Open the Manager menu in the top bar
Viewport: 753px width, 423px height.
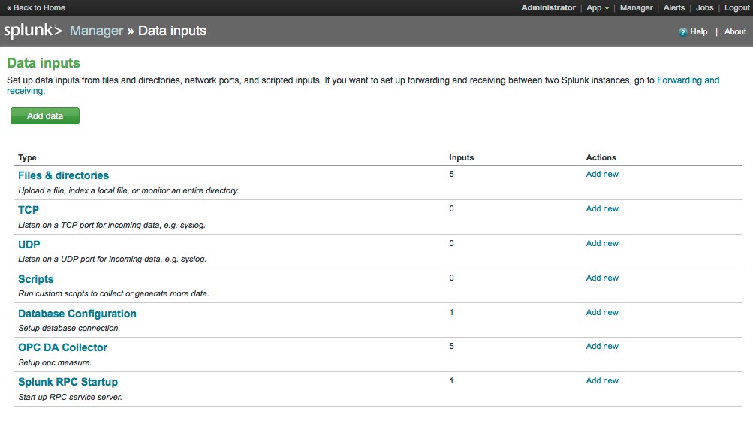[636, 7]
